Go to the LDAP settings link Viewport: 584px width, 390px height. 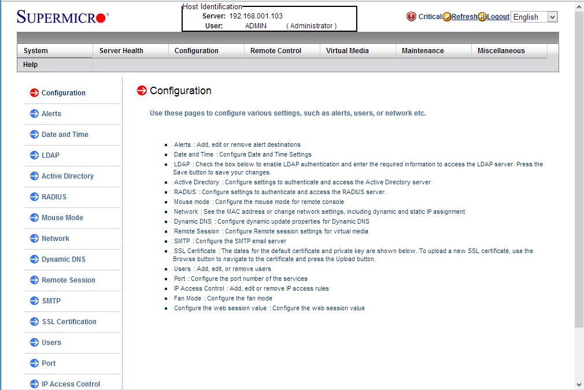coord(50,155)
